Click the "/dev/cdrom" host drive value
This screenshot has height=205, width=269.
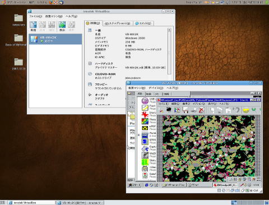[133, 78]
